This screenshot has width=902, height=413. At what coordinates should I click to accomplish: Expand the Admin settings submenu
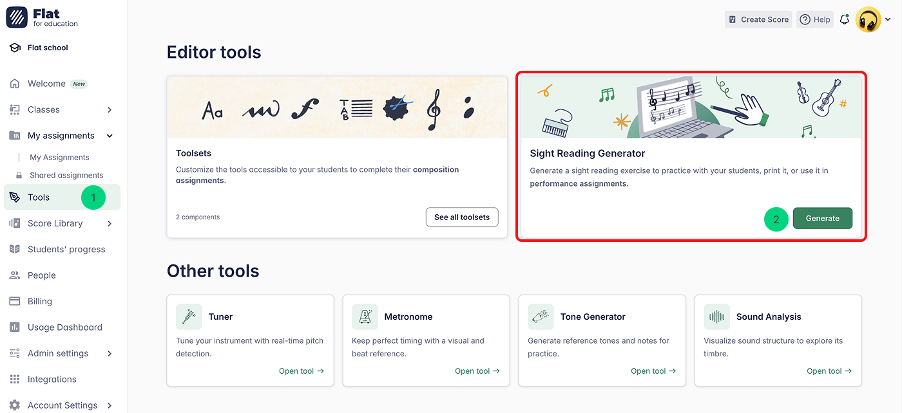click(x=110, y=354)
